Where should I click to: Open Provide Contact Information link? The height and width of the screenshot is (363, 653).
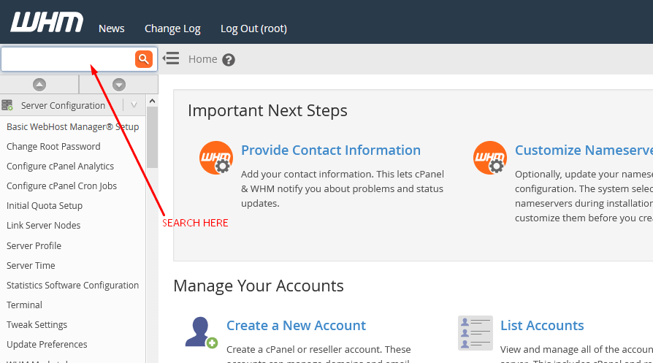[331, 150]
